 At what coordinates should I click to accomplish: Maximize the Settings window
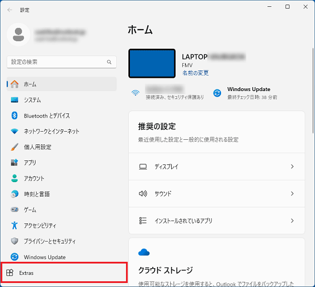click(x=288, y=7)
